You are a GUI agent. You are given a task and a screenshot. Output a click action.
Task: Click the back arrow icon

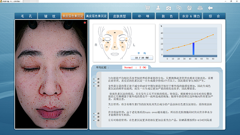pos(210,8)
